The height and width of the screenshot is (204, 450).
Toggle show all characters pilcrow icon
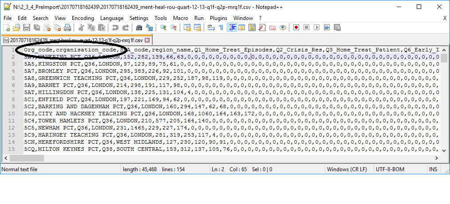click(x=221, y=27)
